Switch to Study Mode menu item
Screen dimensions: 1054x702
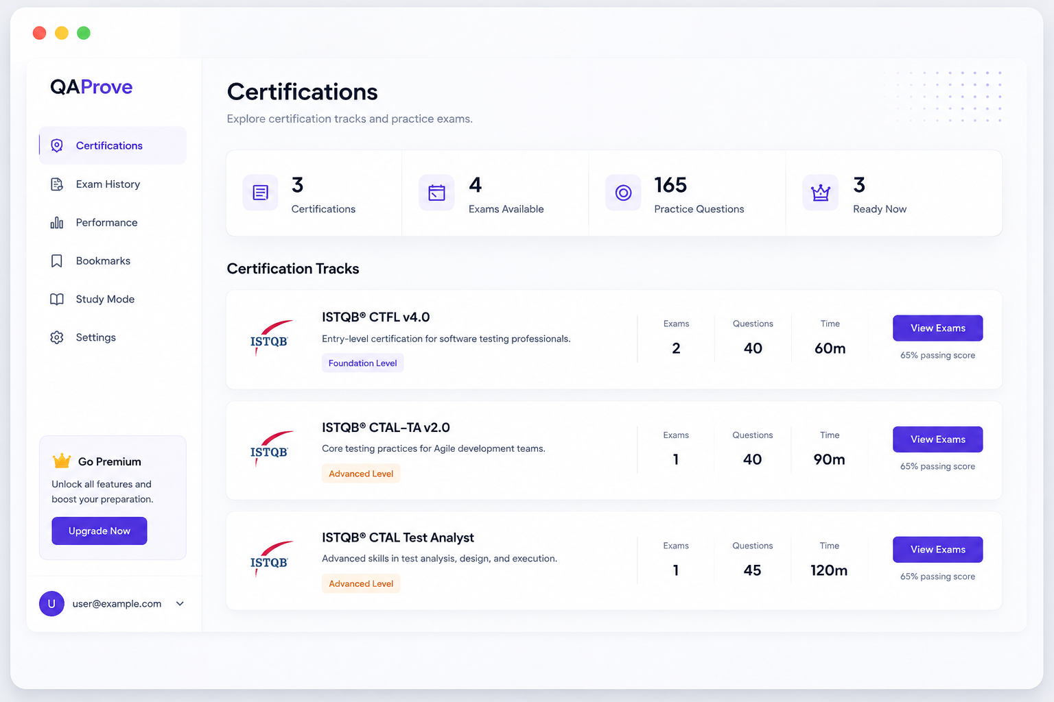click(x=113, y=299)
